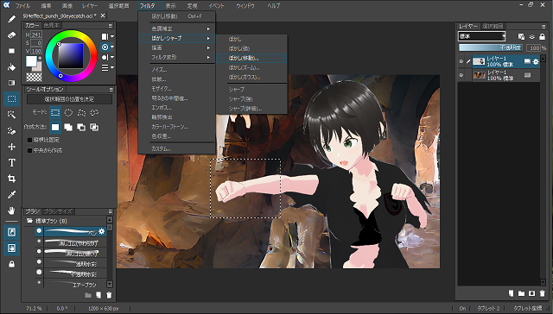This screenshot has width=553, height=314.
Task: Select the crop tool
Action: pyautogui.click(x=11, y=179)
